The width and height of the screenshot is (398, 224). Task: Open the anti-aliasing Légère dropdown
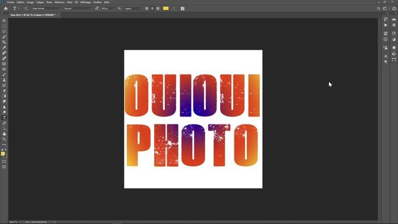click(x=132, y=8)
